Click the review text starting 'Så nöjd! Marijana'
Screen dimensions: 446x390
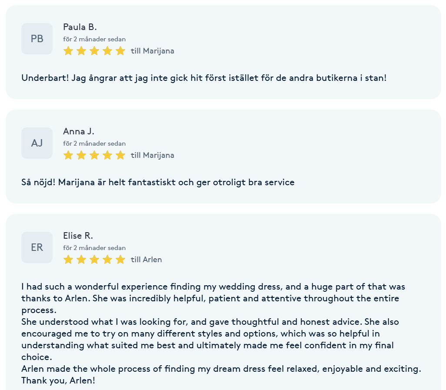coord(158,182)
